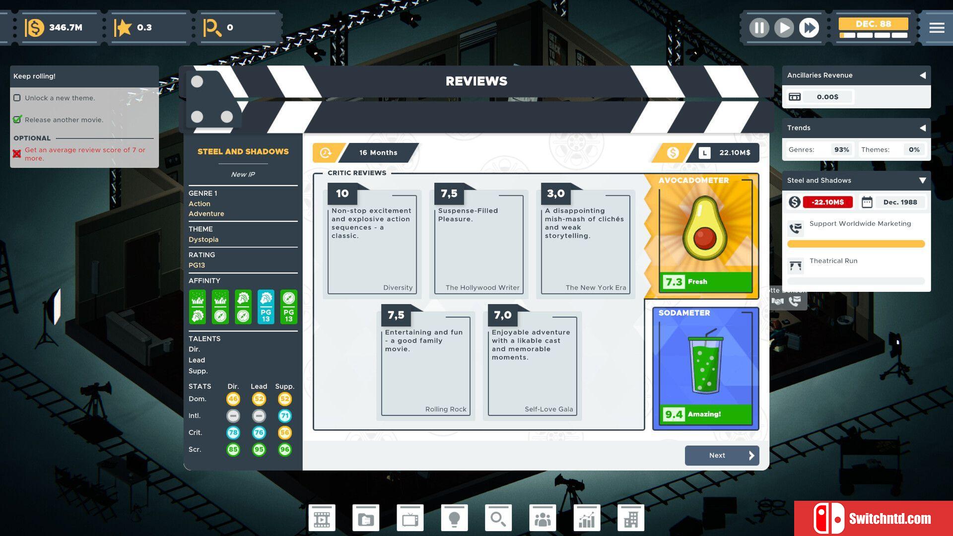The width and height of the screenshot is (953, 536).
Task: Open the lightbulb ideas menu
Action: 454,519
